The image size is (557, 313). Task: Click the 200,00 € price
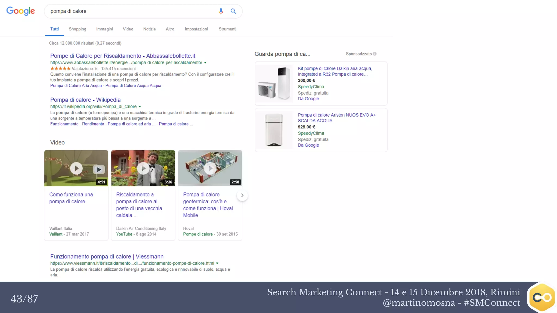(306, 81)
